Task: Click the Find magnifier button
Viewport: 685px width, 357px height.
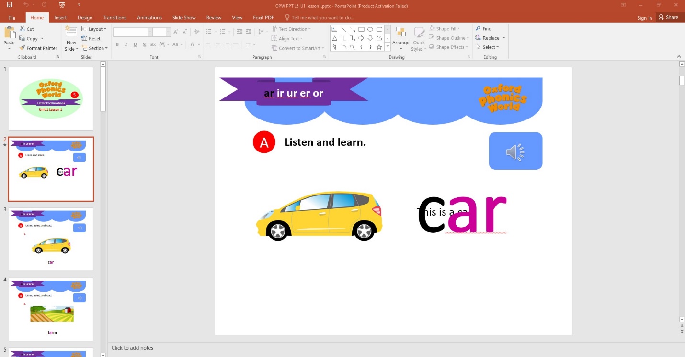Action: click(x=483, y=29)
